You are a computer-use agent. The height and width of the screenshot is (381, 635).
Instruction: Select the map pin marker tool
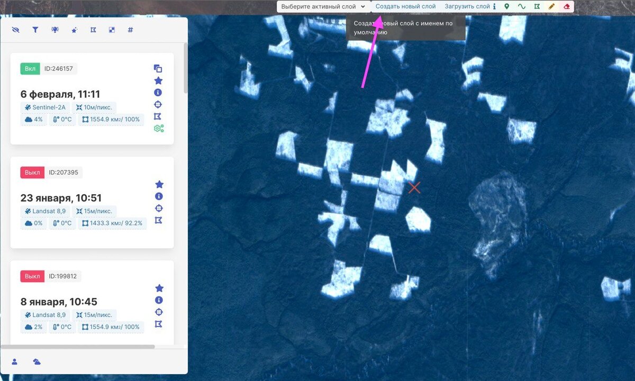506,6
